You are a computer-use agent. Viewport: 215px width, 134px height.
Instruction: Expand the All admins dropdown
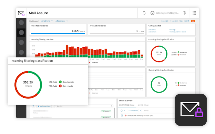tap(47, 21)
